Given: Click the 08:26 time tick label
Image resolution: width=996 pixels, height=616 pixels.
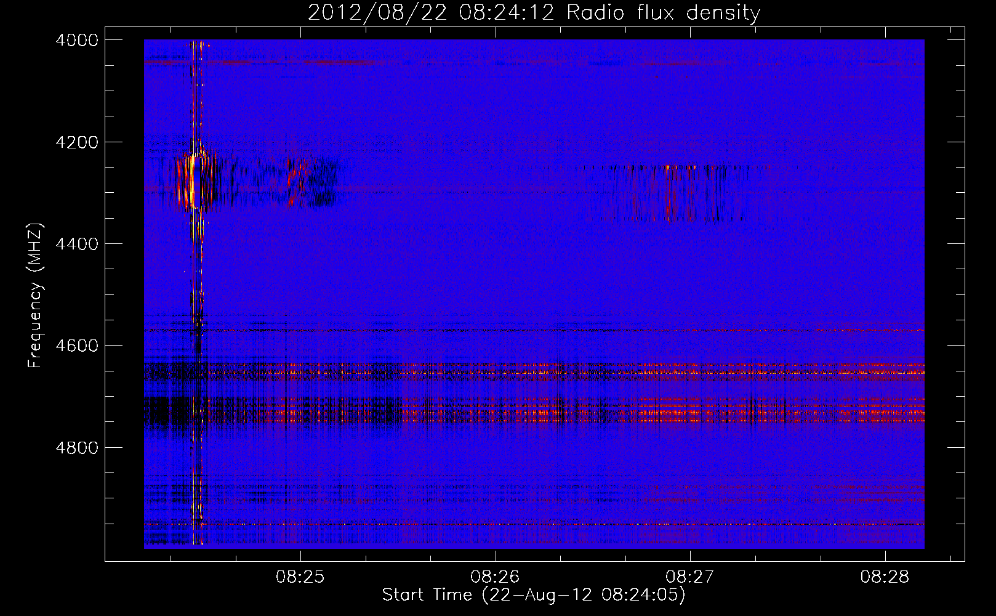Looking at the screenshot, I should 495,577.
